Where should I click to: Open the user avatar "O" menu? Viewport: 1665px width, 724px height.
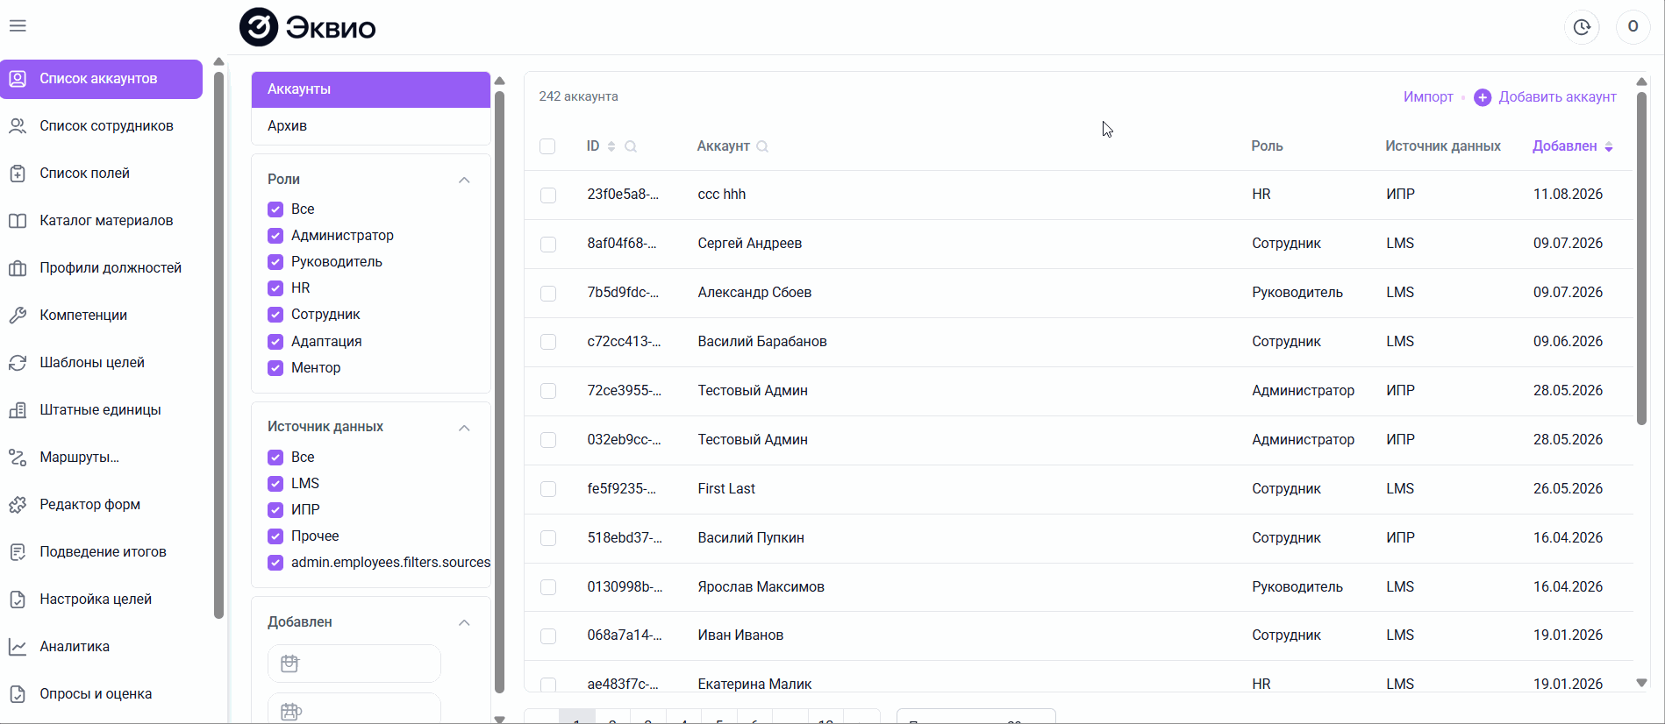click(1633, 27)
